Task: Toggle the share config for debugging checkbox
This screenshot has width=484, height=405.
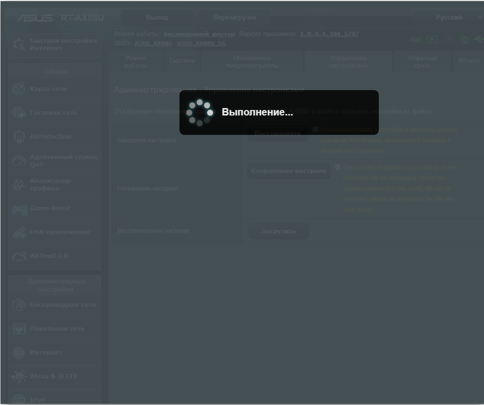Action: point(338,167)
